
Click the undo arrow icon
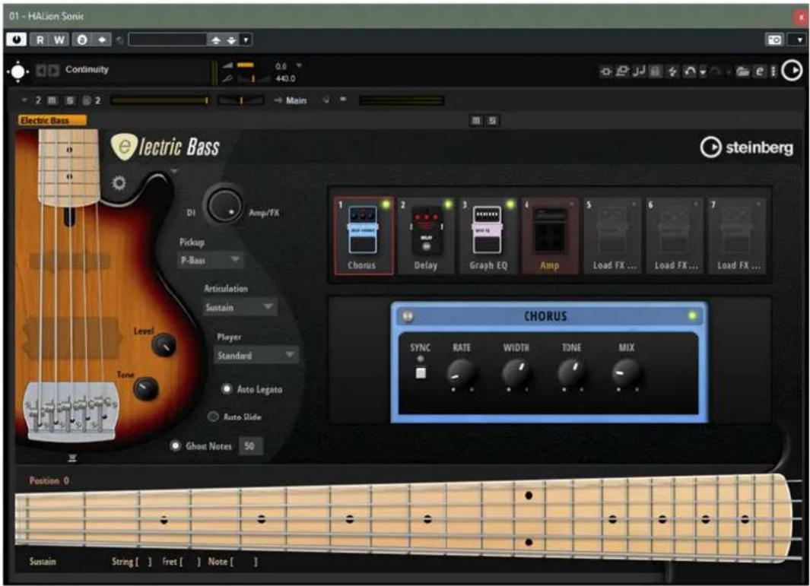coord(690,71)
